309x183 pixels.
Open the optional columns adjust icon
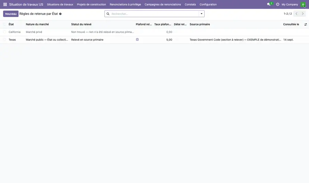(x=306, y=24)
